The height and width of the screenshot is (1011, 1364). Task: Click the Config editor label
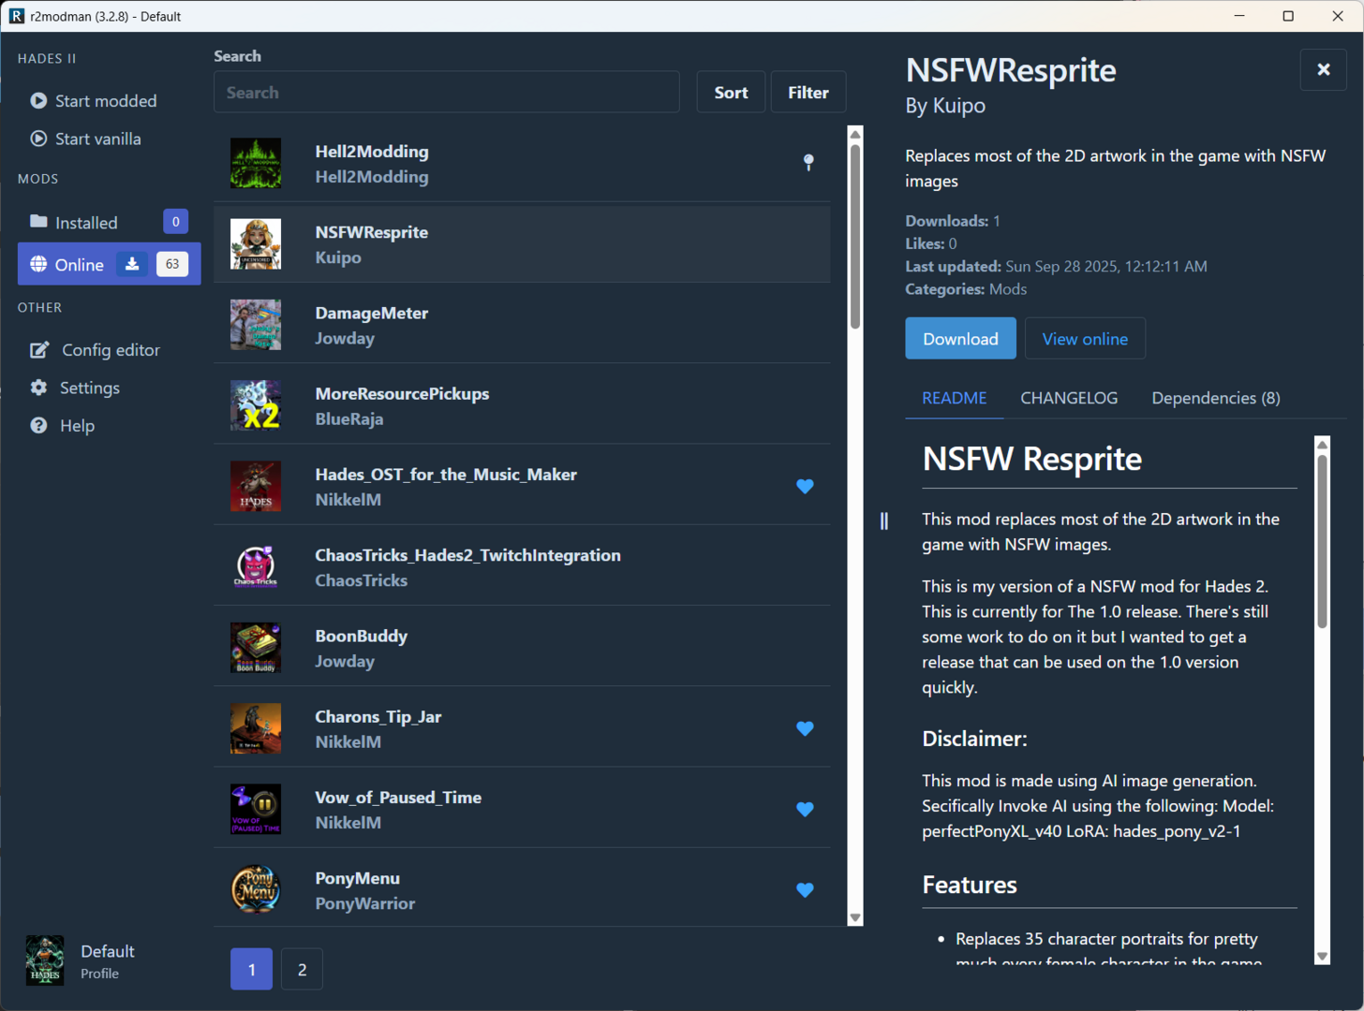point(111,350)
